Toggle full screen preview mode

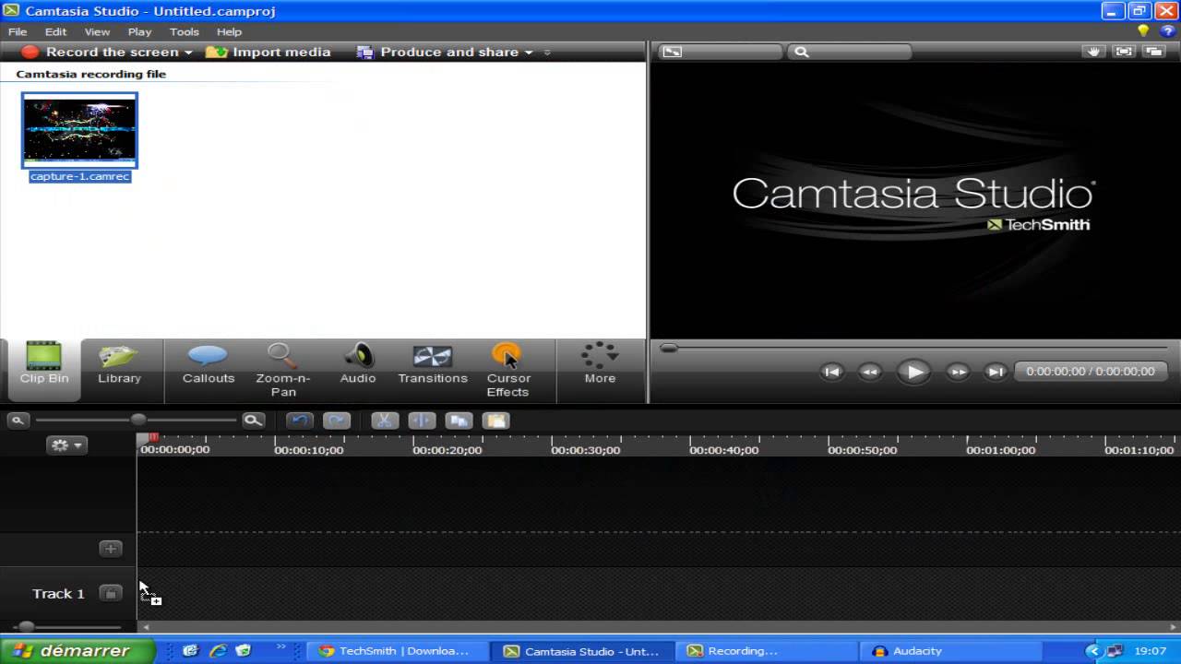pyautogui.click(x=1124, y=52)
